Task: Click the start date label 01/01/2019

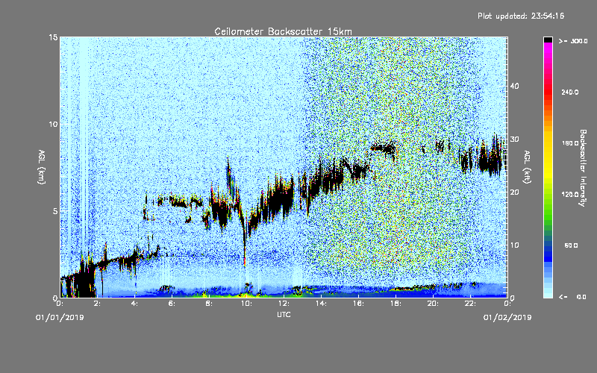Action: coord(60,318)
